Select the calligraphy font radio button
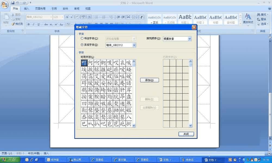272x163 pixels. [82, 39]
